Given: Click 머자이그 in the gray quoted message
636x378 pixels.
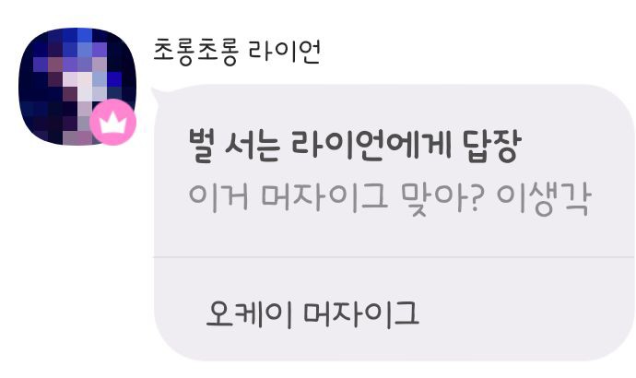Looking at the screenshot, I should pos(324,198).
